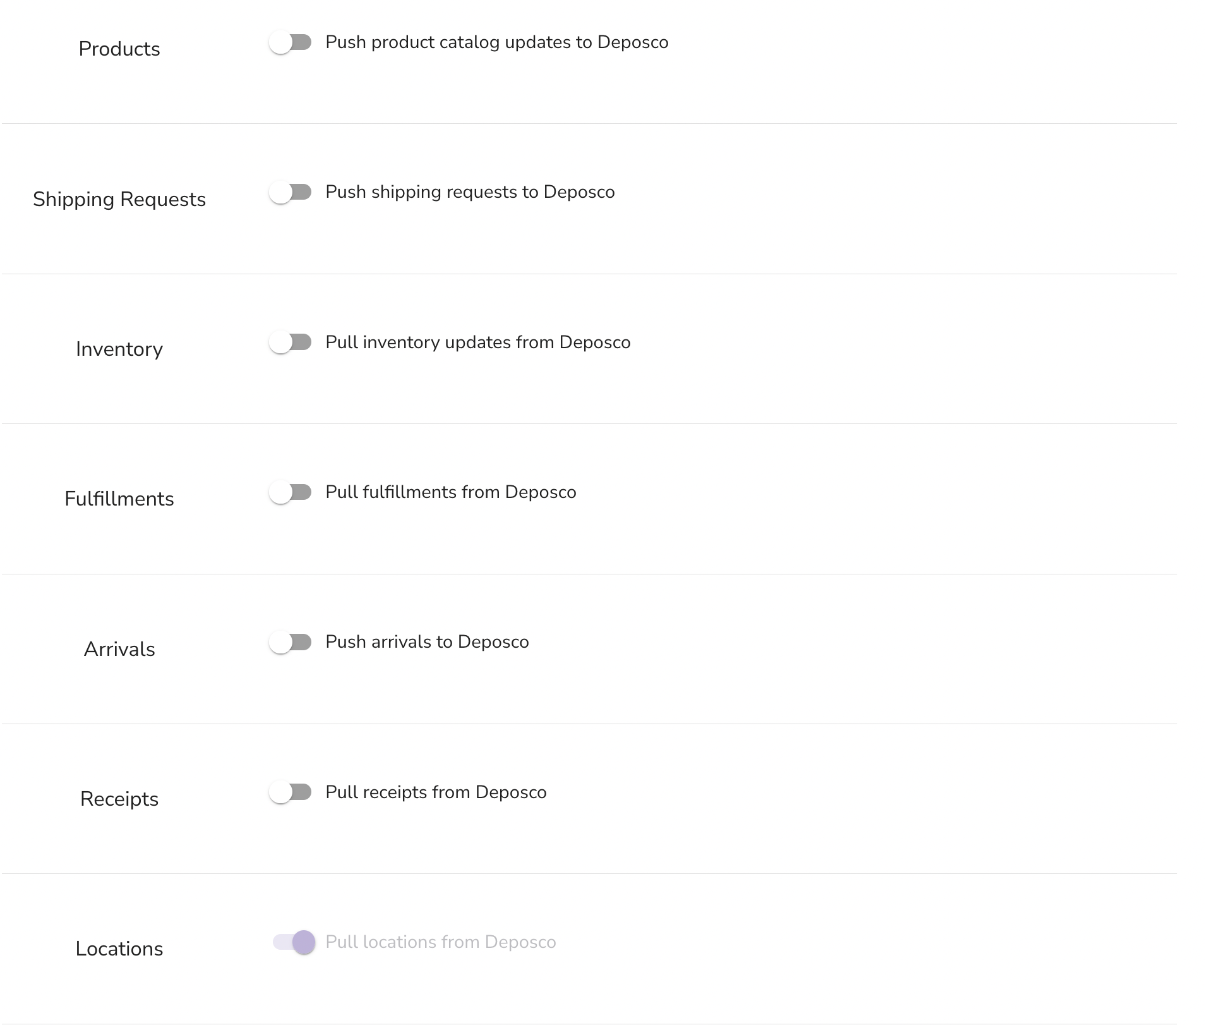
Task: Click "Pull inventory updates from Deposco" text
Action: coord(478,343)
